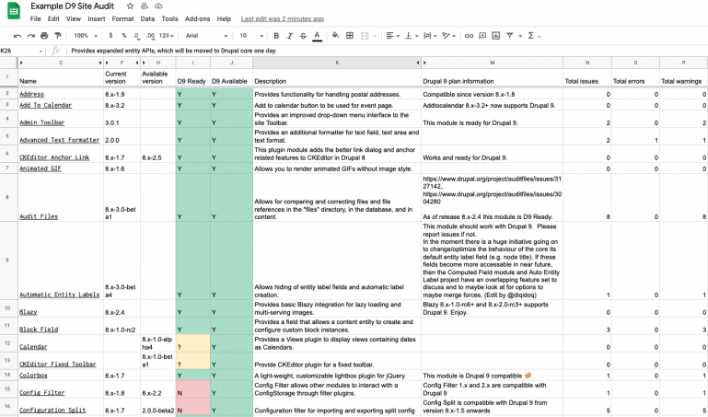Image resolution: width=708 pixels, height=417 pixels.
Task: Open text wrapping dropdown
Action: tap(430, 36)
